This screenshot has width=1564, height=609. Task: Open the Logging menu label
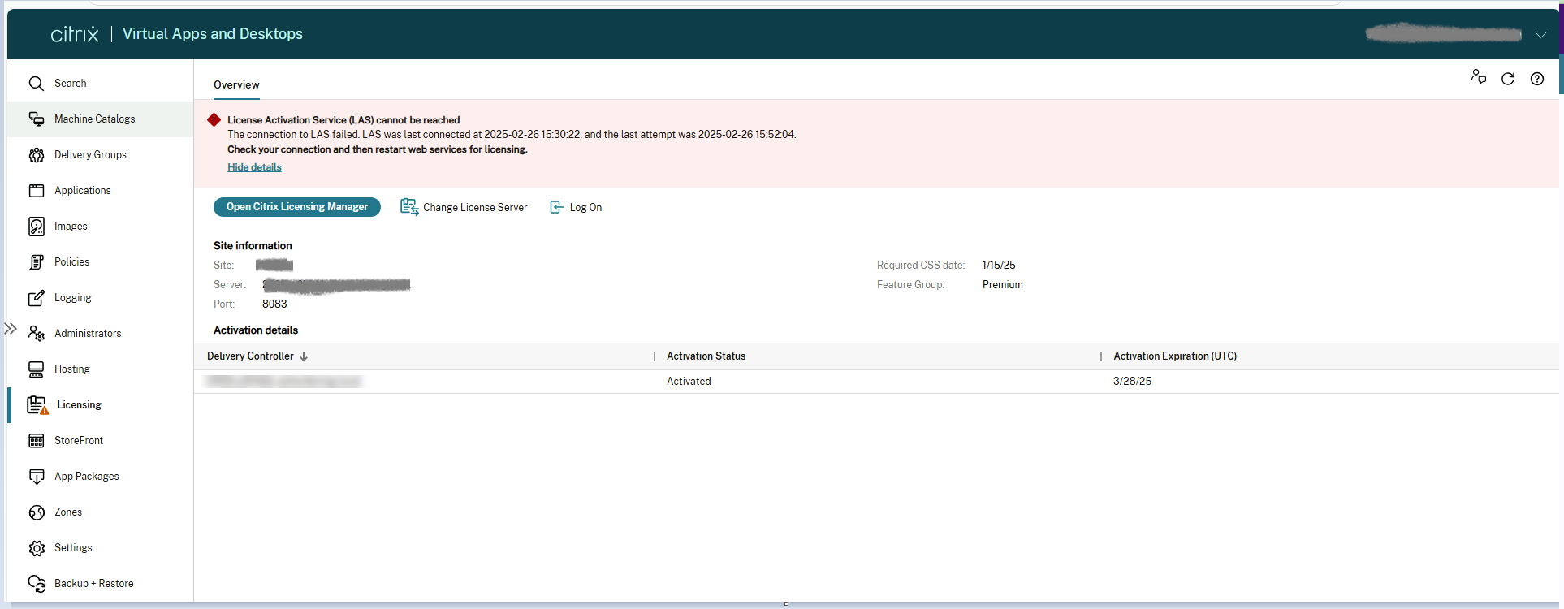tap(73, 298)
